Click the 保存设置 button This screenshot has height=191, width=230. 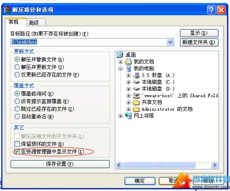[60, 164]
